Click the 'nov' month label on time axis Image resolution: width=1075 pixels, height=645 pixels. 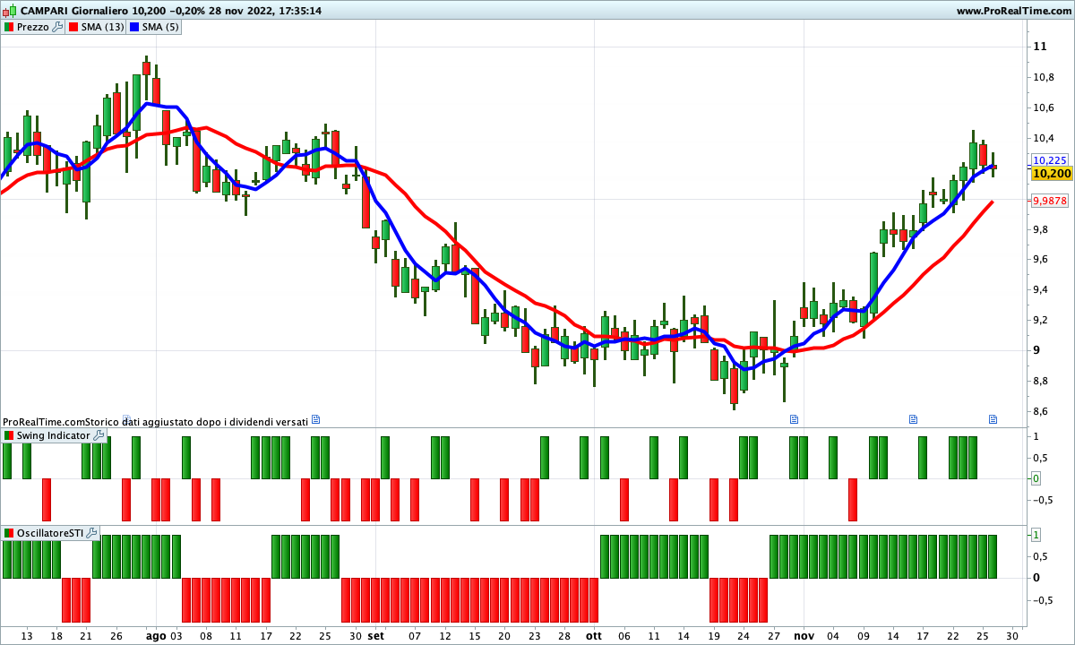pos(804,635)
